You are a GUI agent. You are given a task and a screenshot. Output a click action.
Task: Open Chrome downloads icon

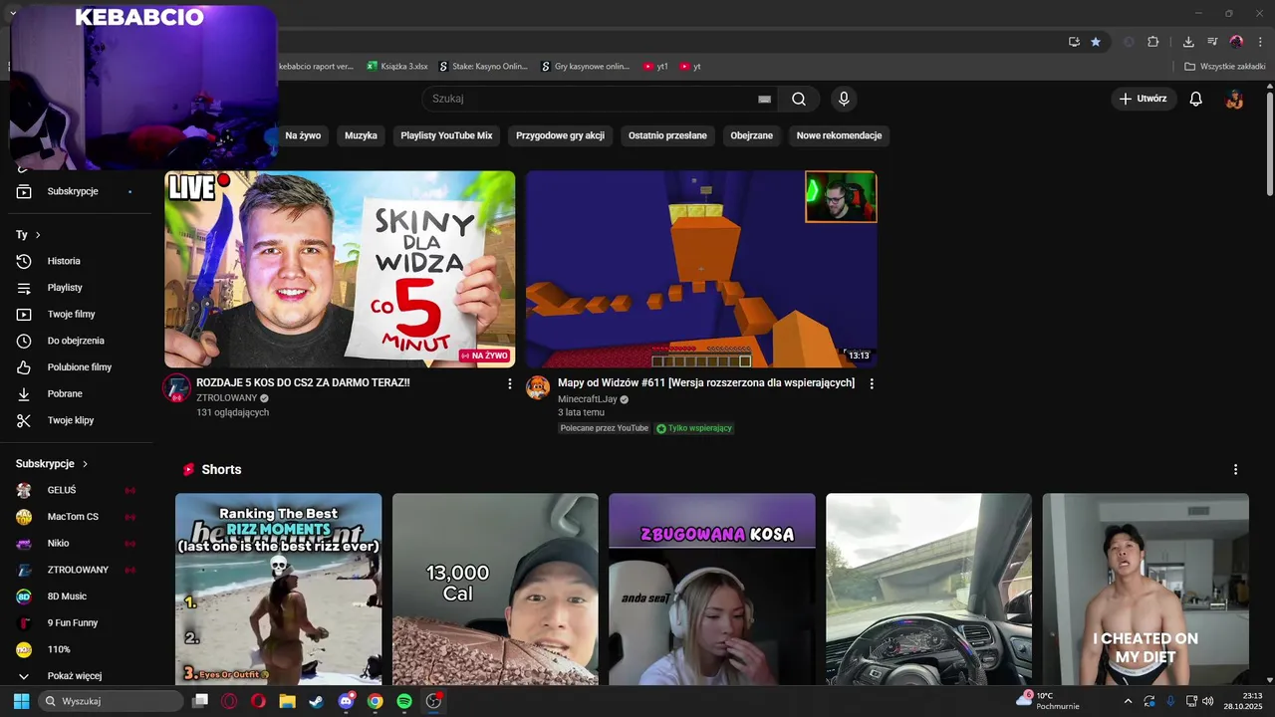(1188, 42)
